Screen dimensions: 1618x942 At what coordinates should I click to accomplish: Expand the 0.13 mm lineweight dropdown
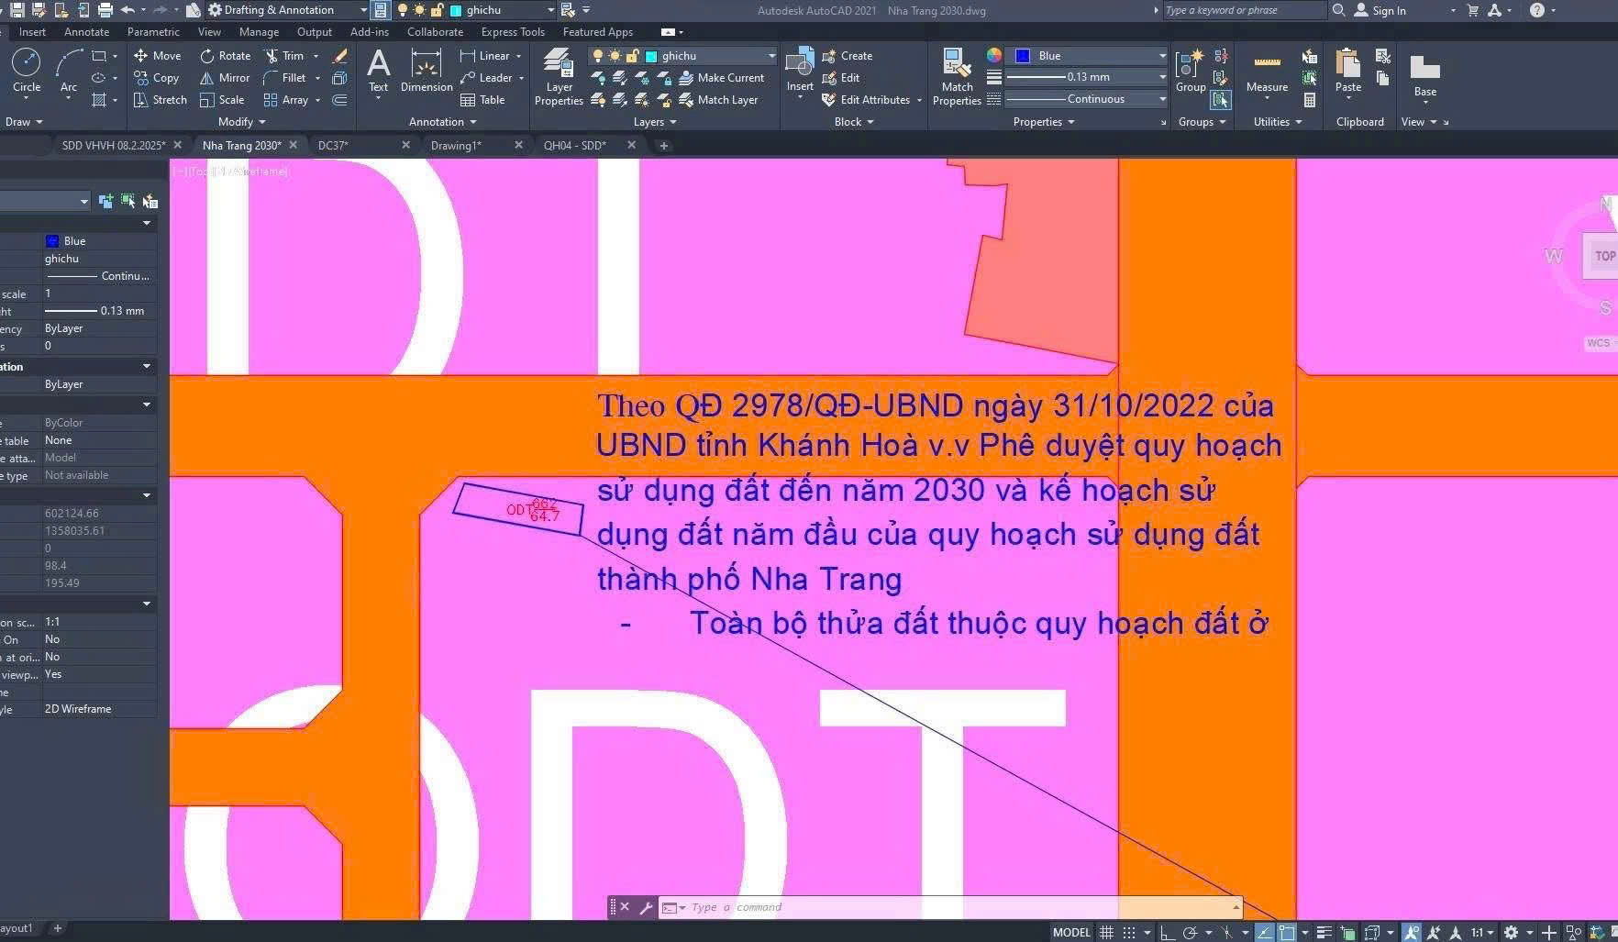pos(1162,77)
